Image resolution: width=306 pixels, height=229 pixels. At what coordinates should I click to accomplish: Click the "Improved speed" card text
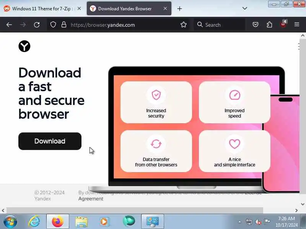[234, 113]
